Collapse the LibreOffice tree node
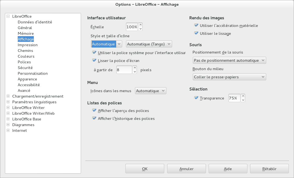The height and width of the screenshot is (178, 294). (x=8, y=16)
